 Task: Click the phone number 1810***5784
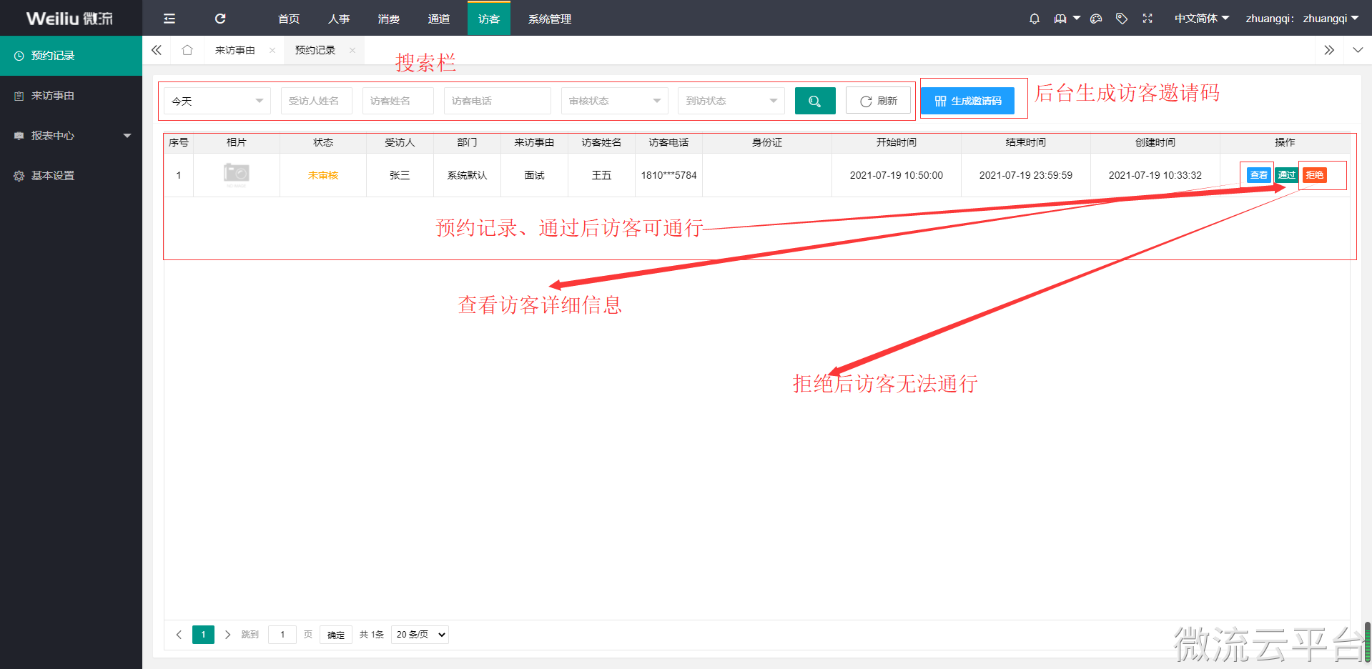669,175
